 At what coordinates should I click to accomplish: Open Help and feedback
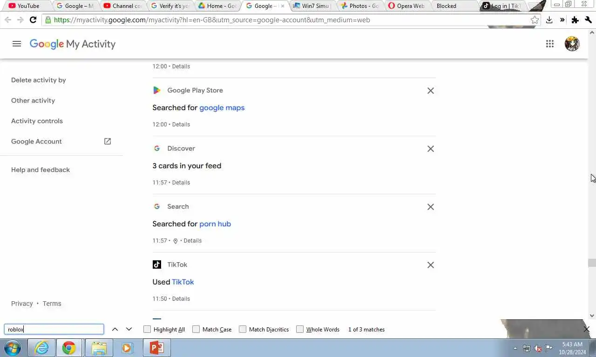coord(41,170)
